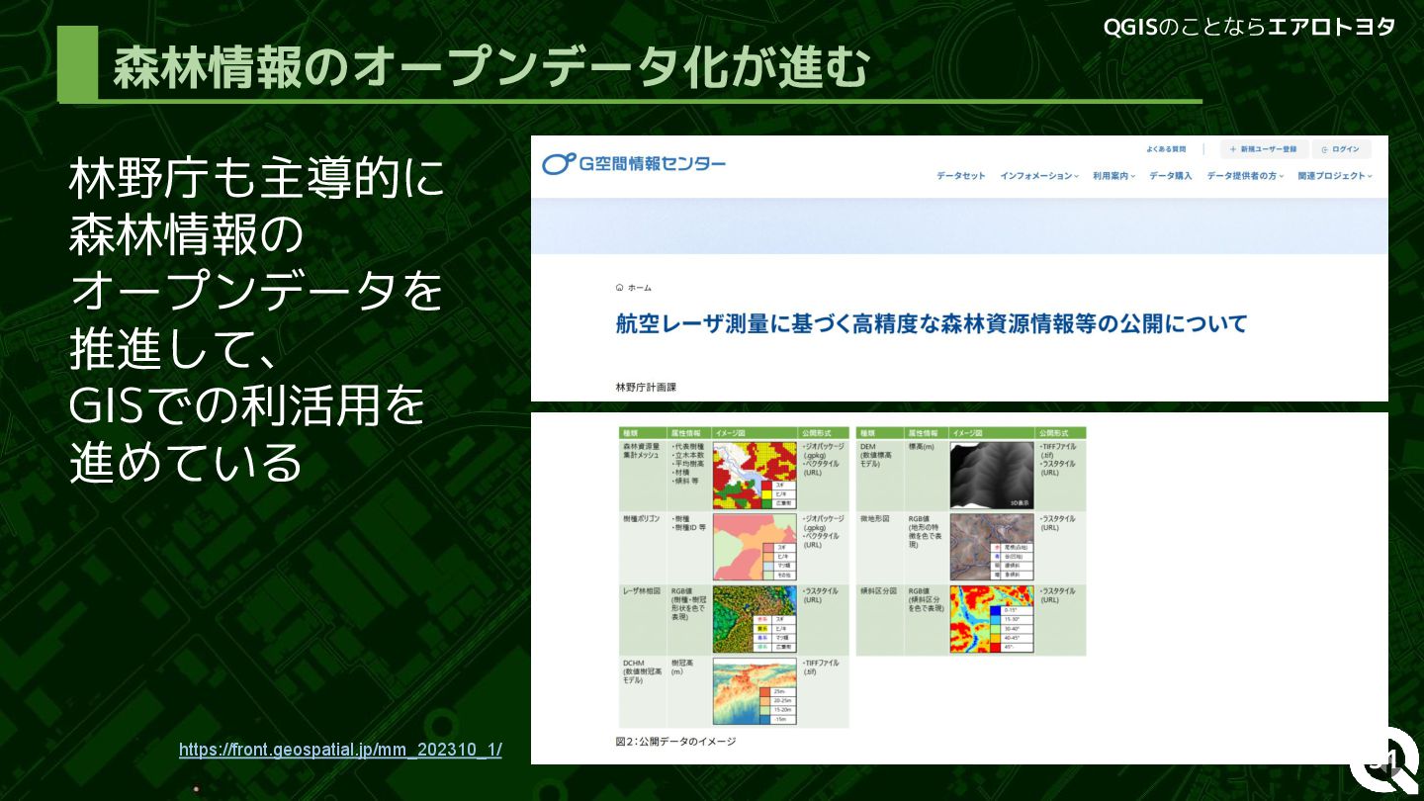Click the レーザ林相図 row label
The height and width of the screenshot is (801, 1424).
point(642,591)
